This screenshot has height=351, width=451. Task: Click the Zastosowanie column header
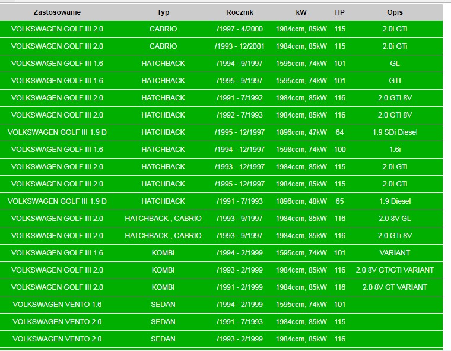coord(57,12)
